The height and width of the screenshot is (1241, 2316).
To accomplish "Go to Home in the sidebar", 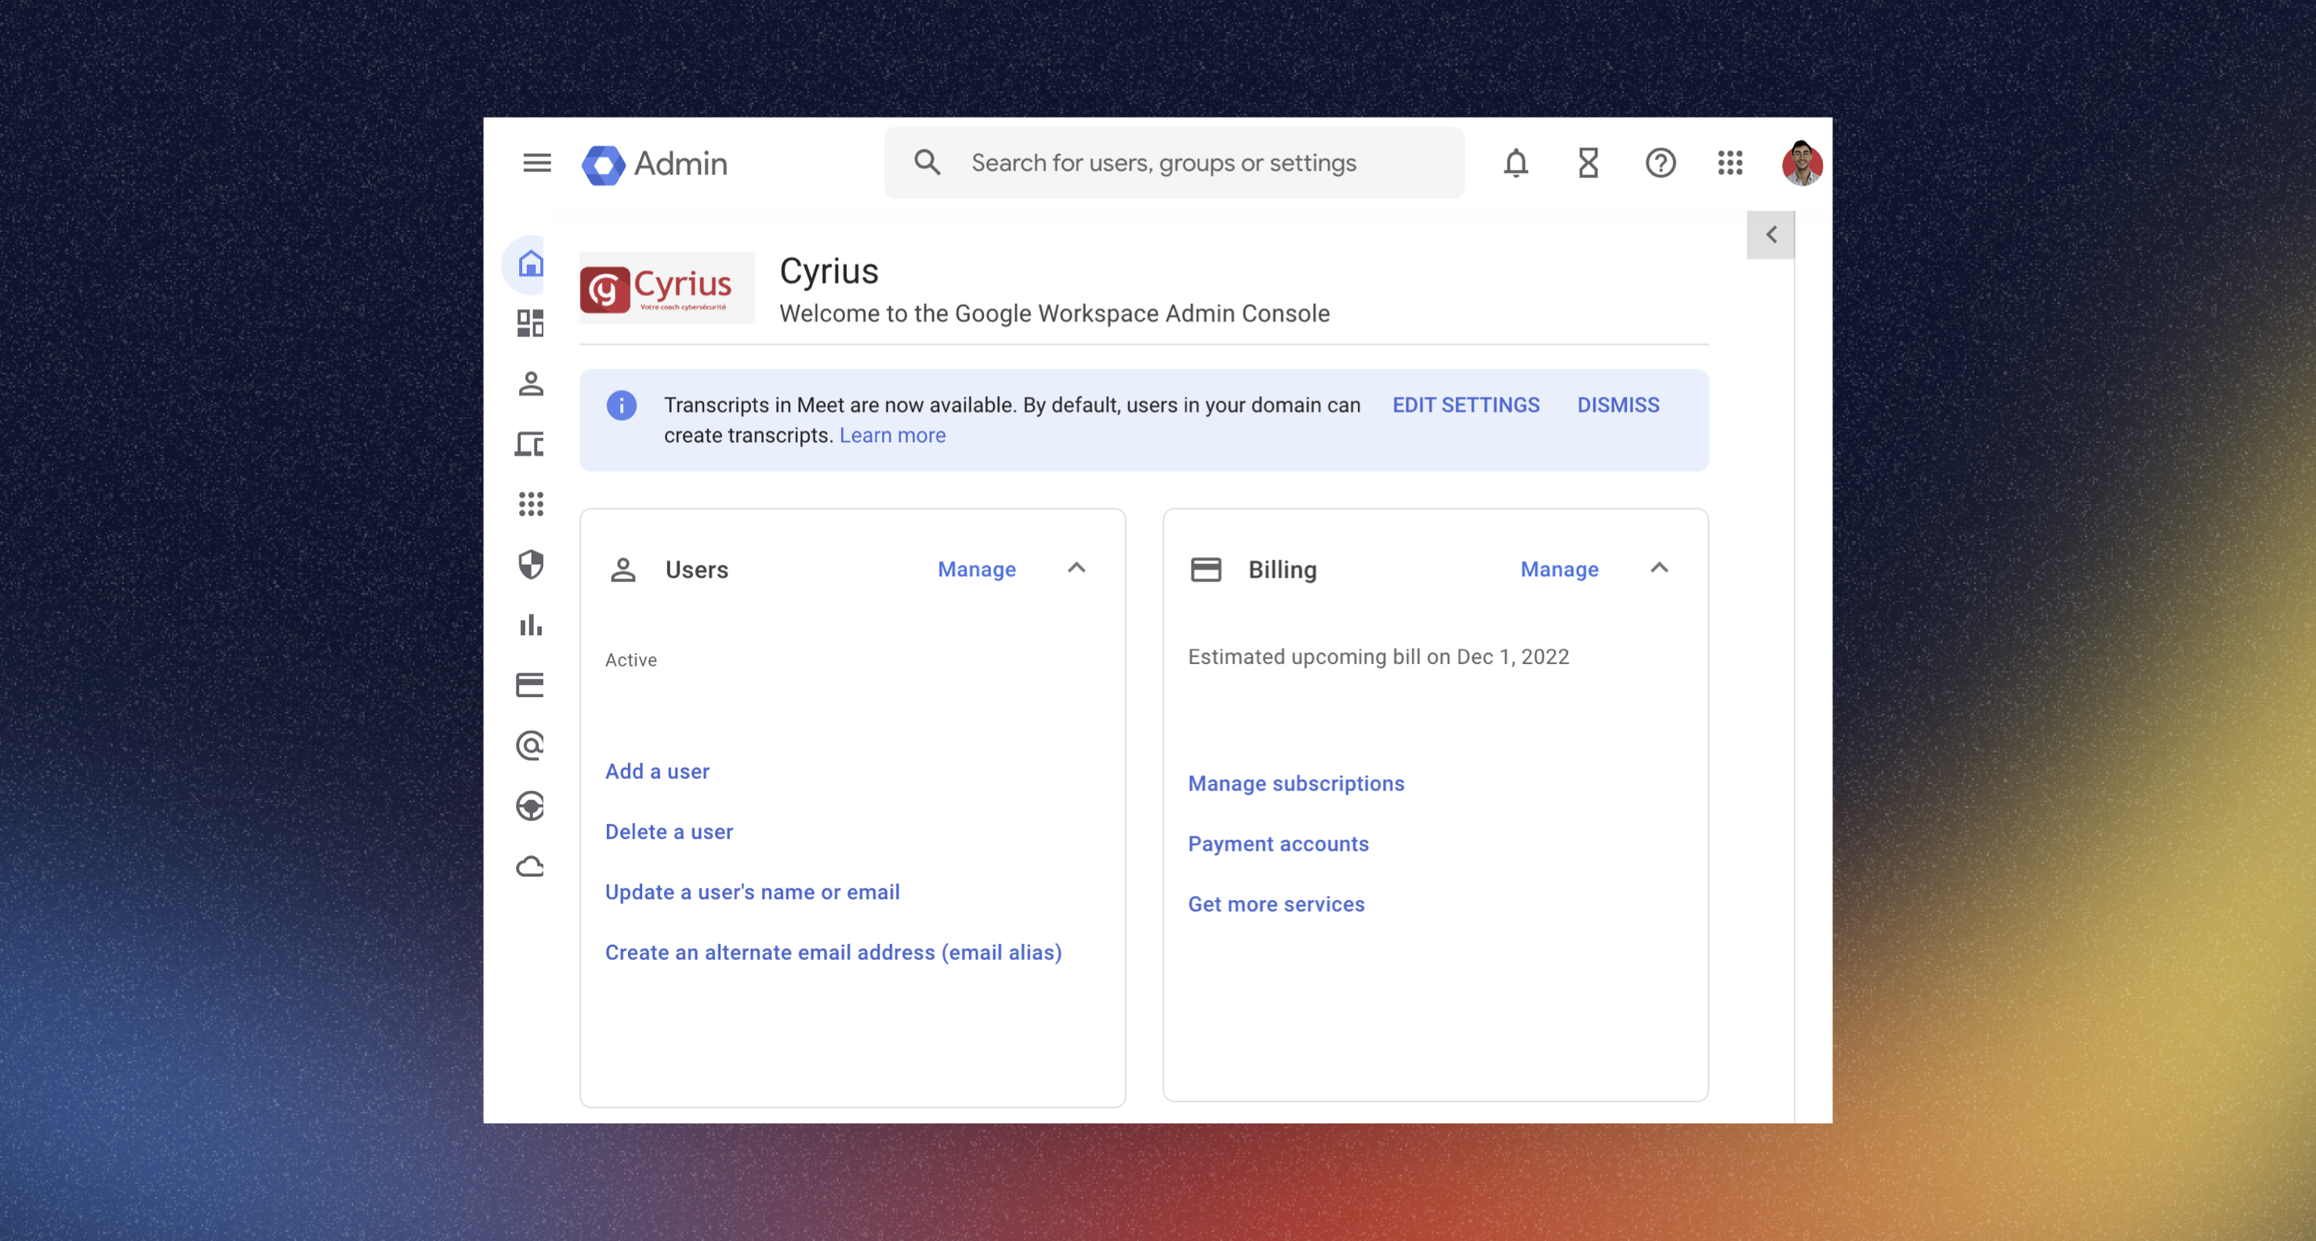I will click(x=531, y=264).
